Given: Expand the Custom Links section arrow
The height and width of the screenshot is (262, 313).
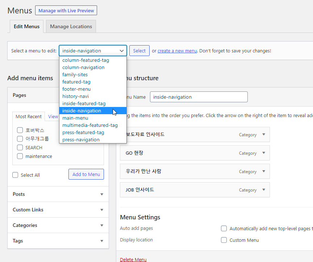Looking at the screenshot, I should [102, 210].
